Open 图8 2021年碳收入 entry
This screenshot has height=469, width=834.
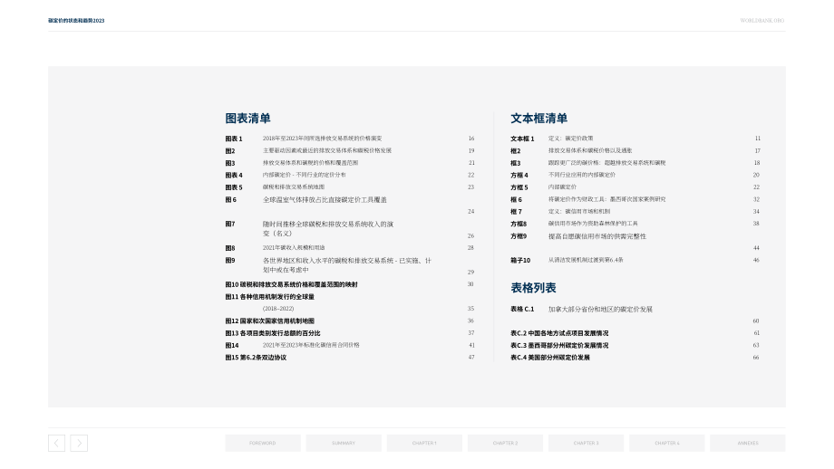click(349, 247)
